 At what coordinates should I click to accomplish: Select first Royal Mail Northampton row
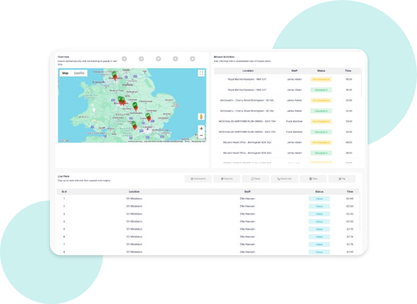coord(247,79)
